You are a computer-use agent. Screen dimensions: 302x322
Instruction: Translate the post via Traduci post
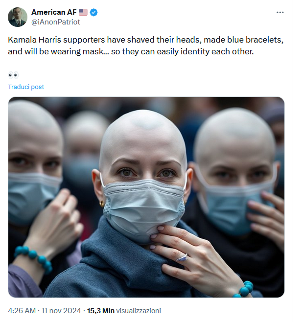click(26, 87)
